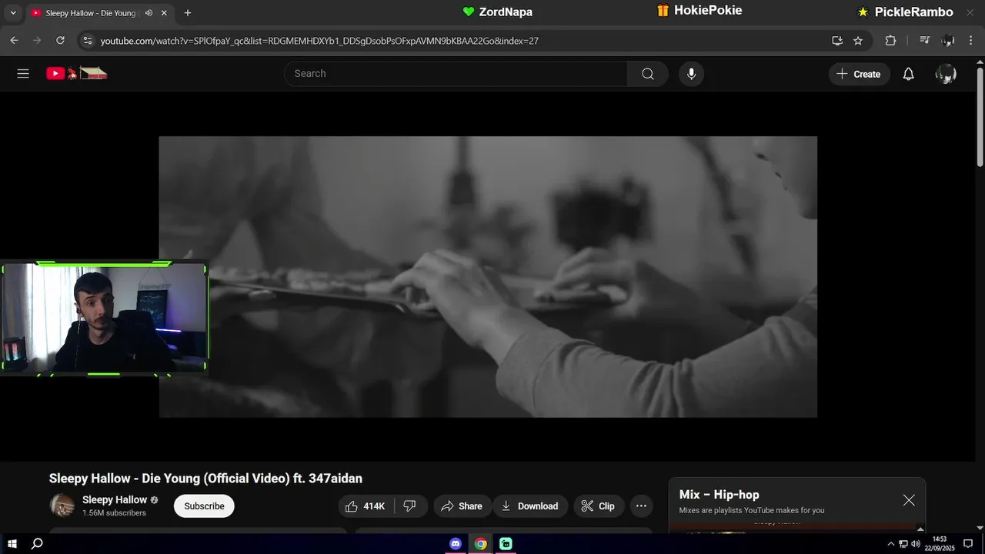Click the Mix – Hip-hop heading

[x=719, y=495]
